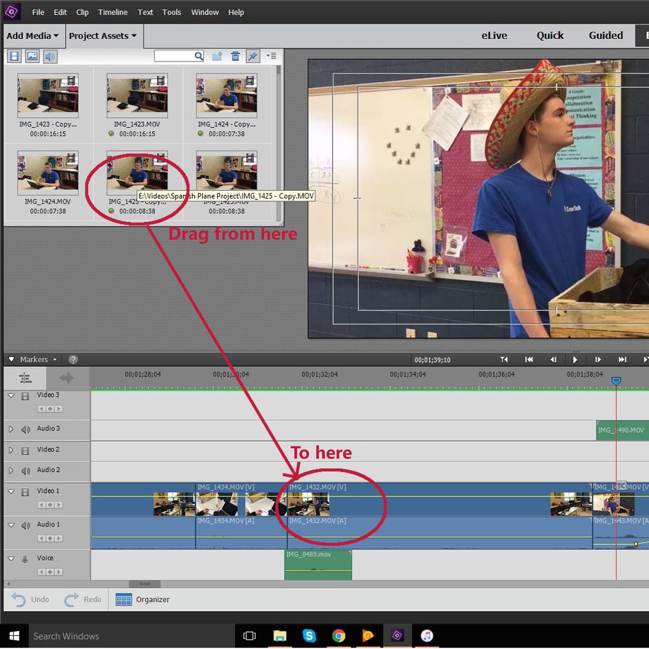Switch to the Guided tab
The image size is (649, 649).
click(605, 36)
